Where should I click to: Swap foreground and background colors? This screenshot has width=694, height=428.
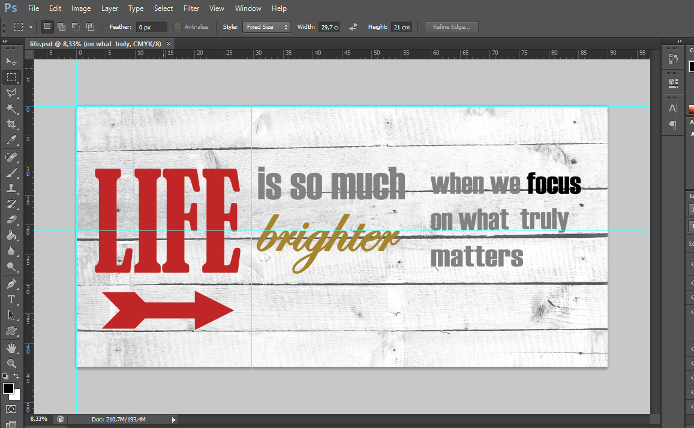point(16,376)
